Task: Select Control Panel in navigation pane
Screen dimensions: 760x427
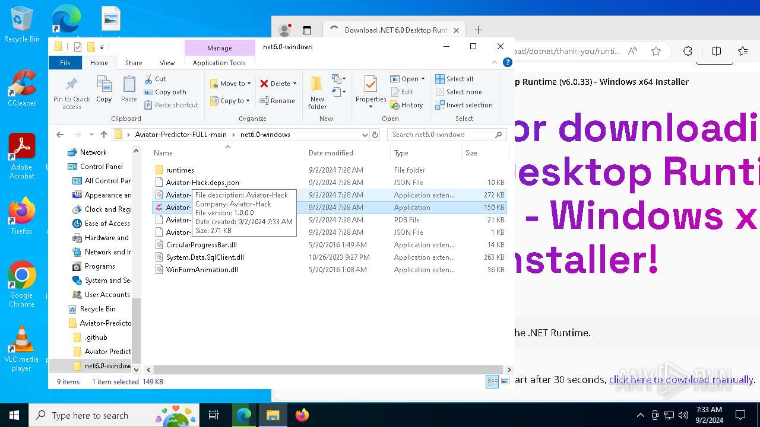Action: [101, 167]
